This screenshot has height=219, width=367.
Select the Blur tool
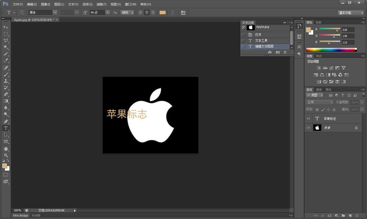[6, 108]
